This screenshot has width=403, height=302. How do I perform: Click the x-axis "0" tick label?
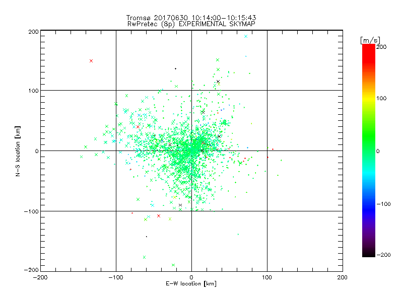click(x=191, y=278)
